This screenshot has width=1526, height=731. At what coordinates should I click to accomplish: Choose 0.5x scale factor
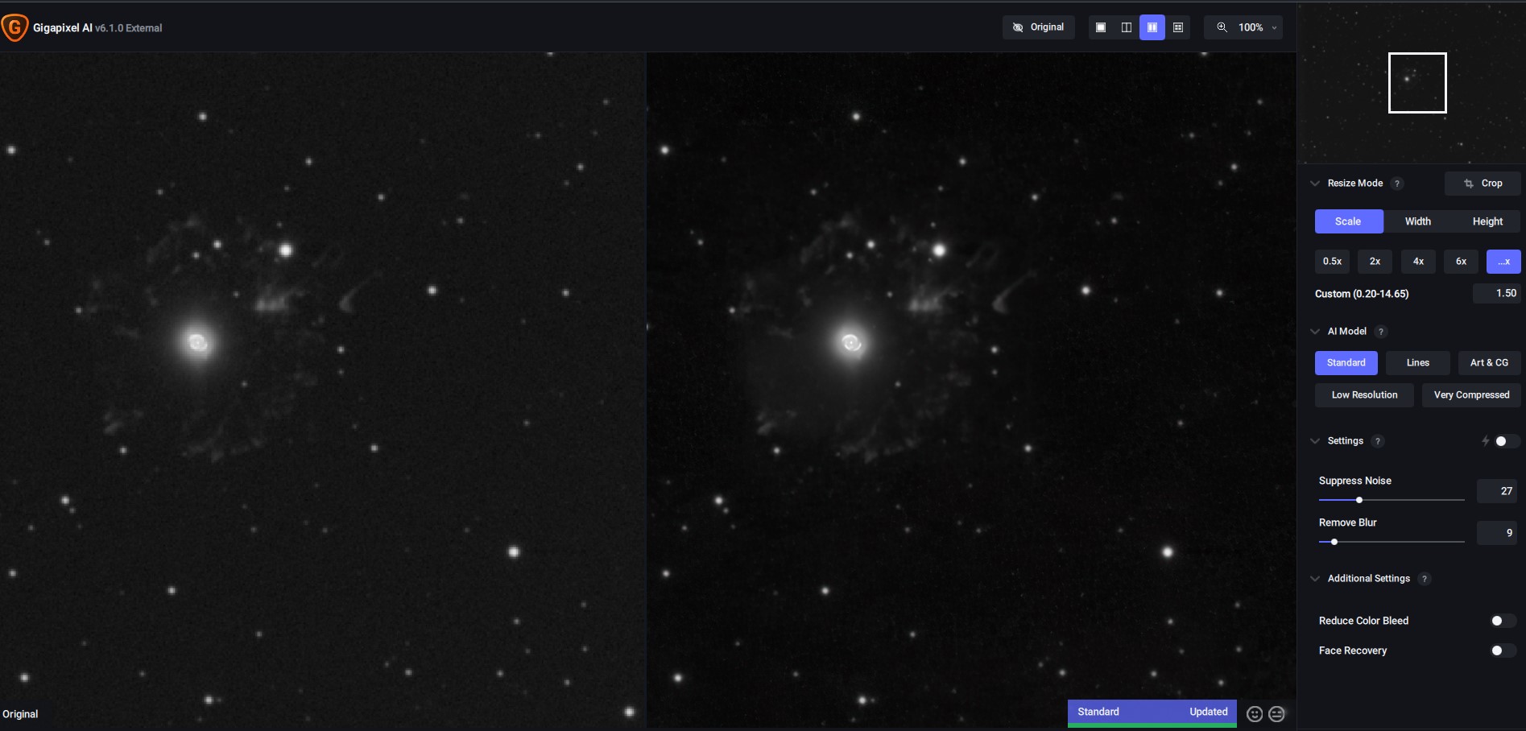coord(1332,262)
